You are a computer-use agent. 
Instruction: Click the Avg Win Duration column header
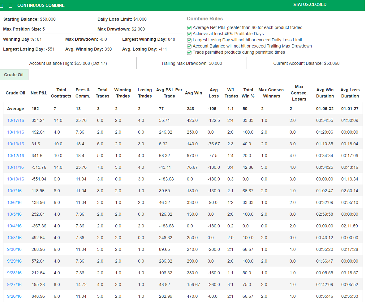tap(325, 93)
